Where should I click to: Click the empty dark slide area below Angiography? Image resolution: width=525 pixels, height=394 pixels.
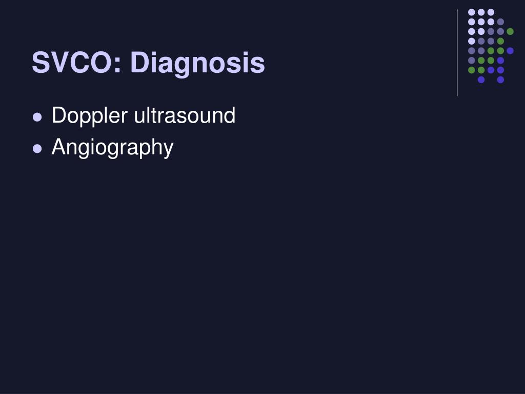pyautogui.click(x=262, y=268)
